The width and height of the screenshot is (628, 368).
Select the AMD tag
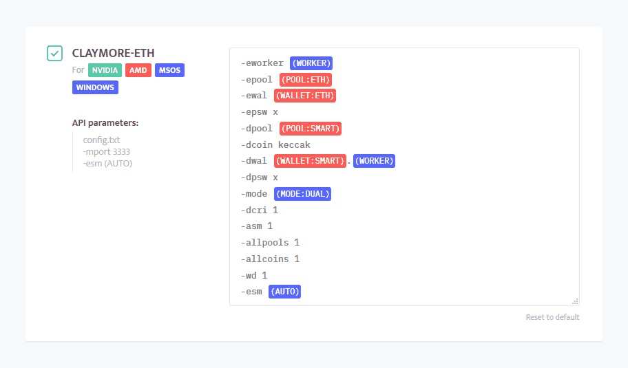138,70
